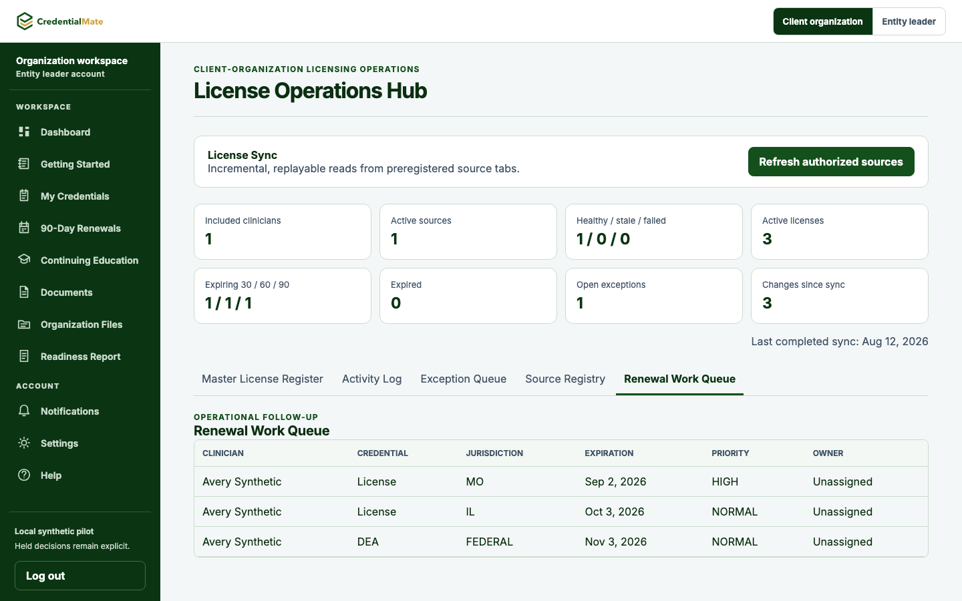
Task: View the Readiness Report link
Action: [80, 357]
